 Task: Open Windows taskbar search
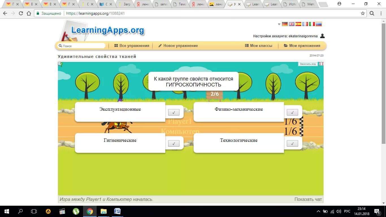pyautogui.click(x=20, y=211)
